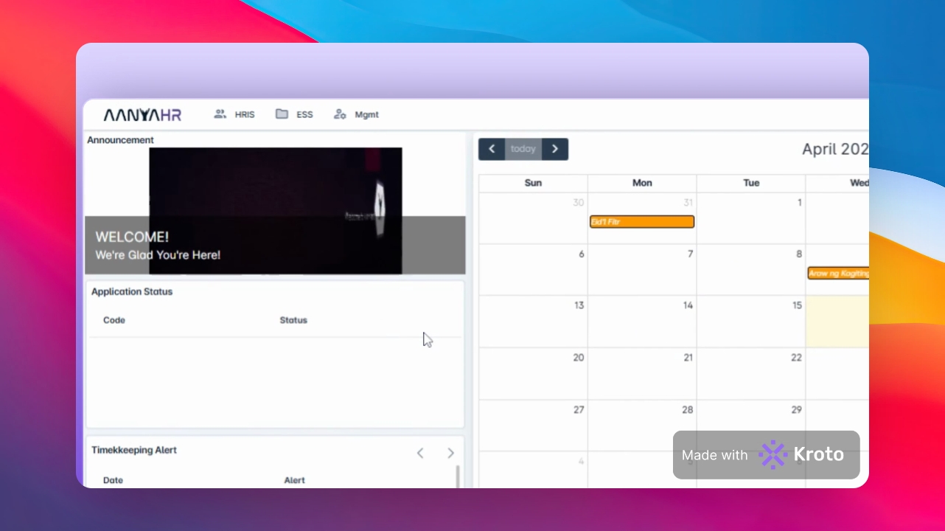
Task: Click the Announcement heading
Action: pos(120,140)
